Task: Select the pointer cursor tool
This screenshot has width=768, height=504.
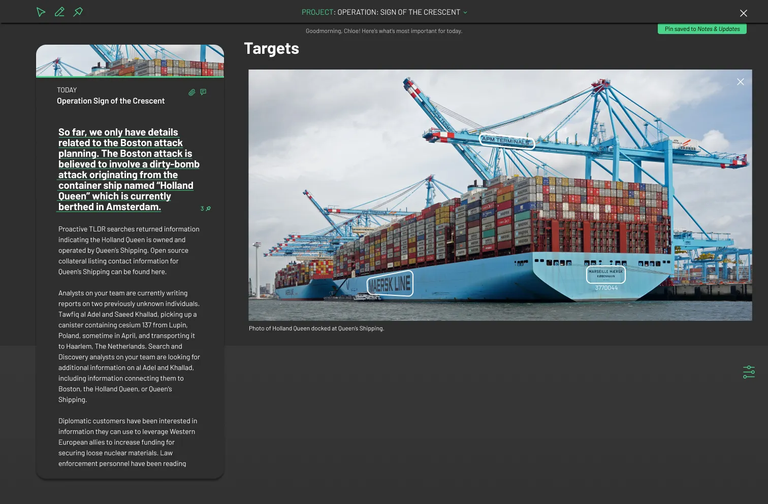Action: 41,12
